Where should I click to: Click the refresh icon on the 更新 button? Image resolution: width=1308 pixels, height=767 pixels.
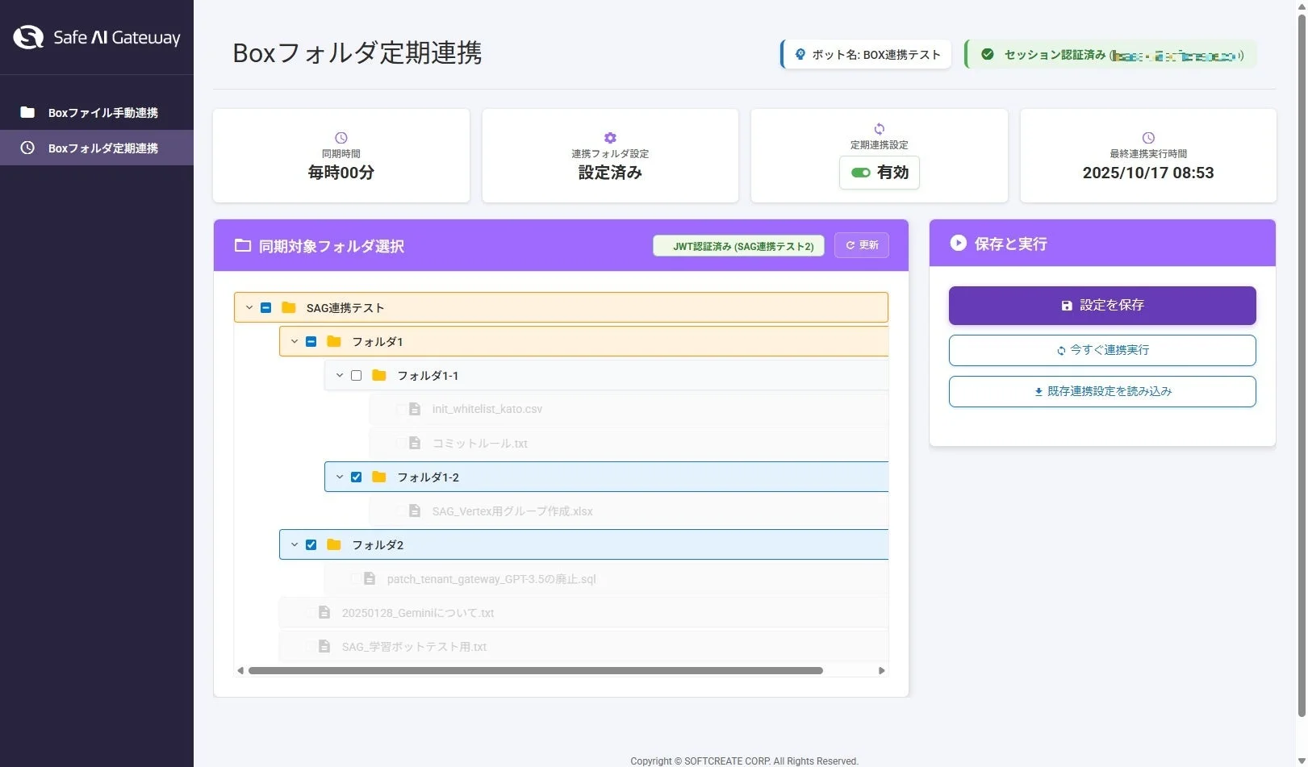(850, 245)
